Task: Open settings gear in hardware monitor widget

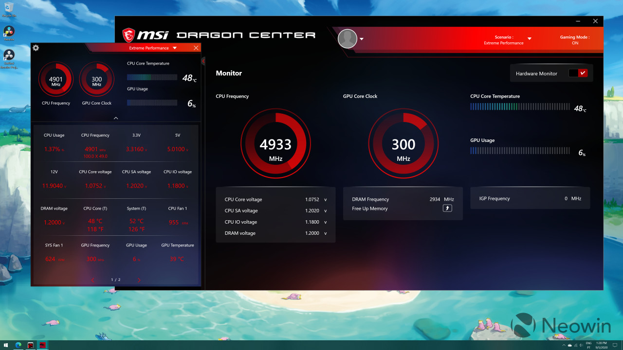Action: click(36, 48)
